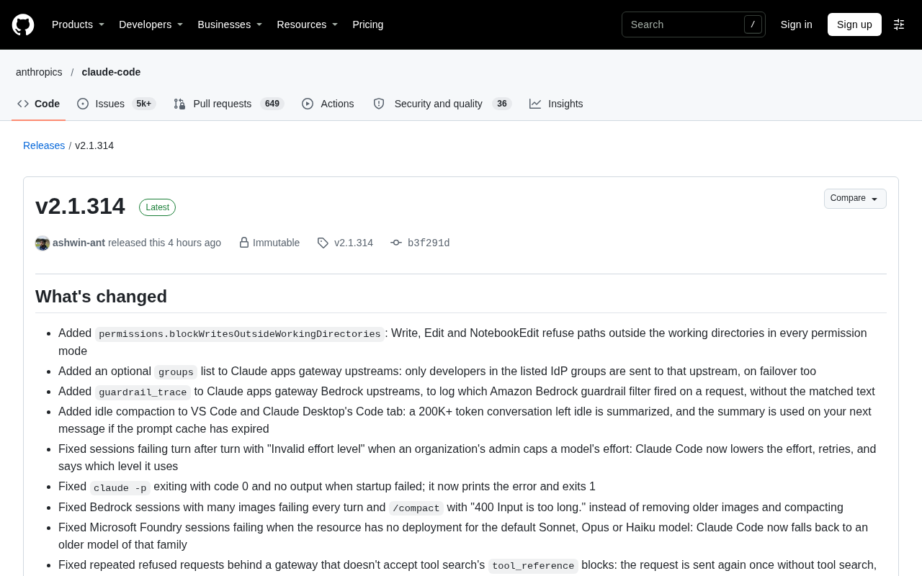Click the Sign in link
This screenshot has width=922, height=576.
pyautogui.click(x=797, y=24)
